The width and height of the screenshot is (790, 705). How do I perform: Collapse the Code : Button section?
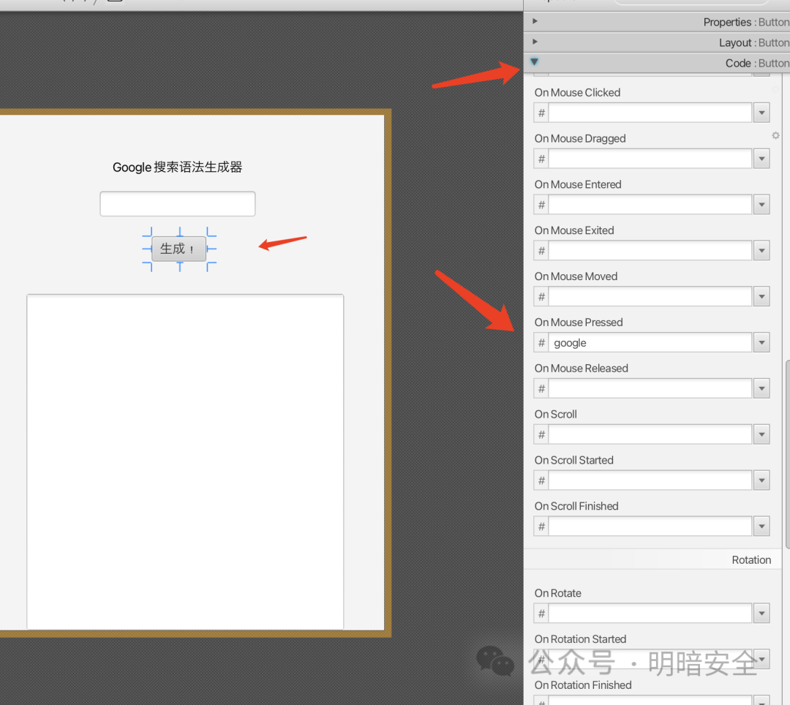(x=656, y=63)
